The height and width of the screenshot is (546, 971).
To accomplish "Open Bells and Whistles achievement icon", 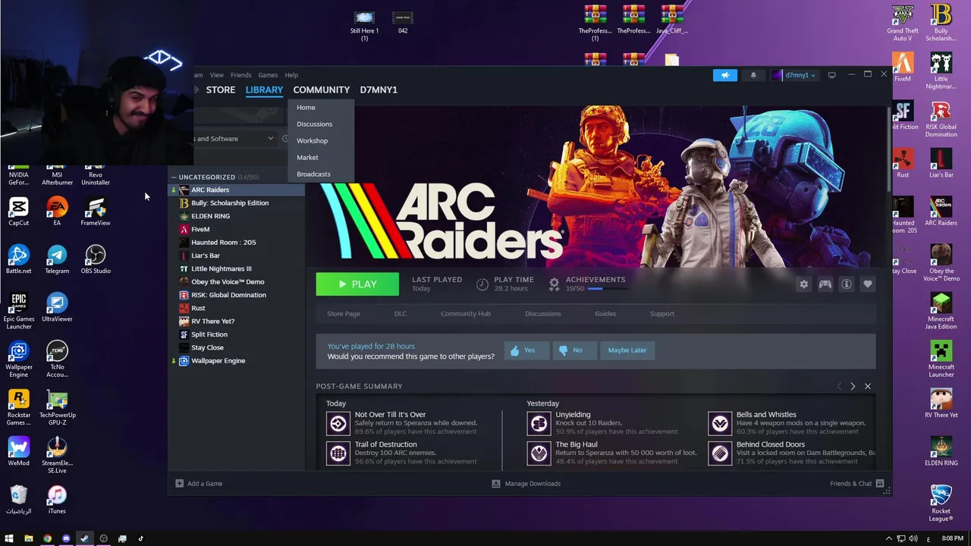I will click(720, 423).
